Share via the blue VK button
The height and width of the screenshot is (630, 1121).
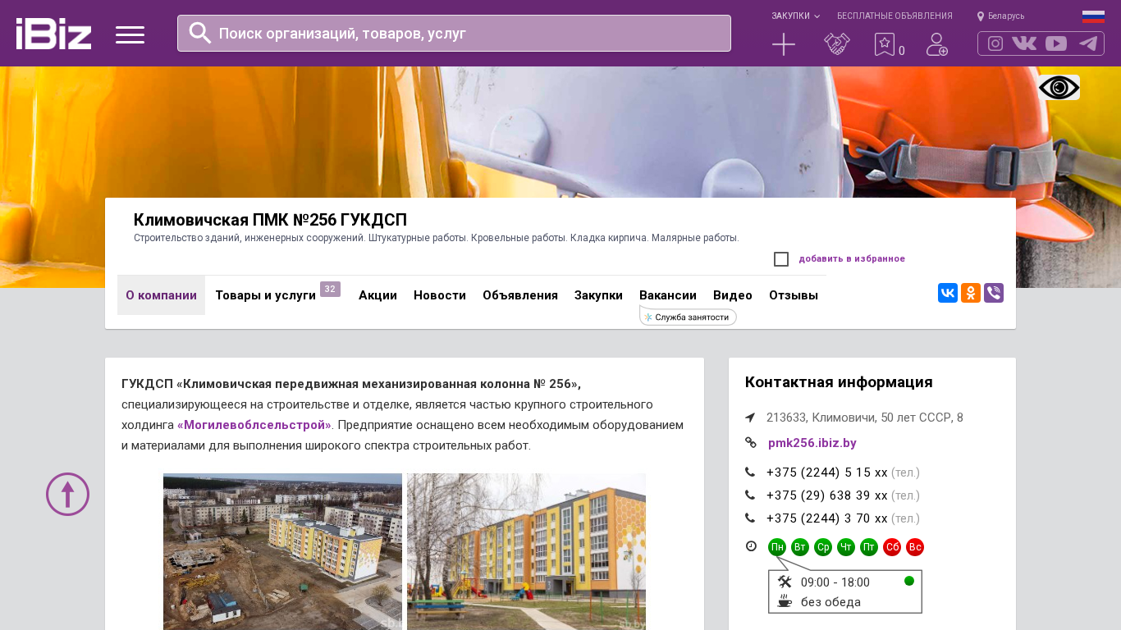(948, 293)
